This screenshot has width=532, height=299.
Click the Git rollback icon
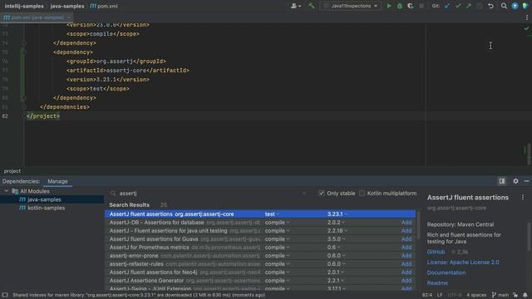click(490, 6)
